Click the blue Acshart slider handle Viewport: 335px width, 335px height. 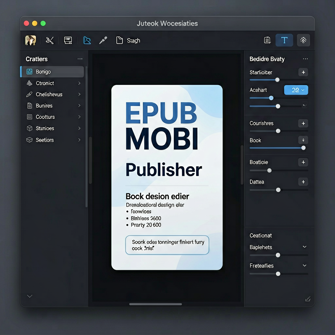(x=271, y=98)
